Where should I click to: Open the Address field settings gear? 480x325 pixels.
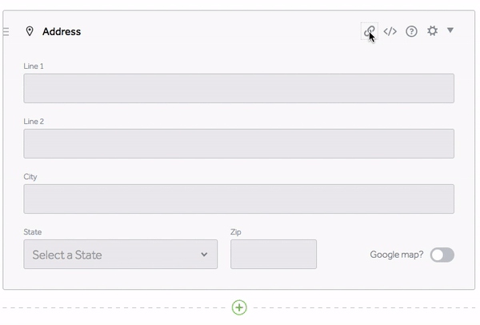(432, 31)
